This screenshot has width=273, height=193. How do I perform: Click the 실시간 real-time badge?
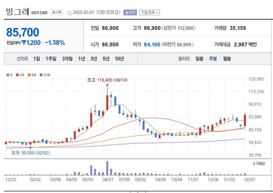pos(130,12)
